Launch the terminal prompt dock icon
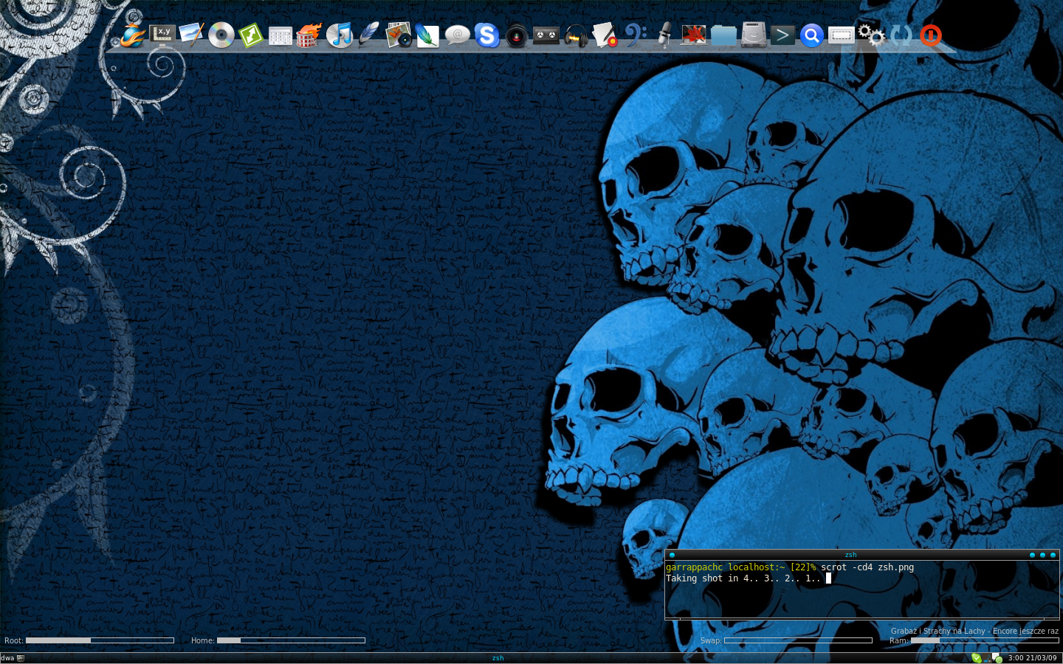 [782, 35]
